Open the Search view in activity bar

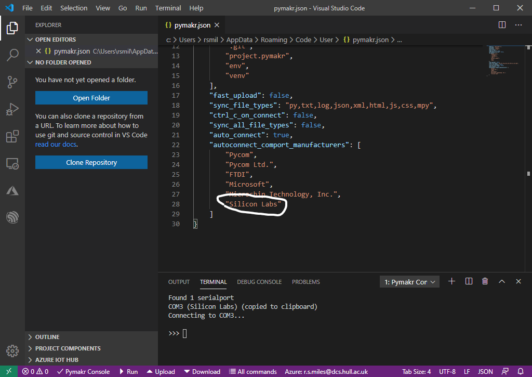[x=12, y=55]
